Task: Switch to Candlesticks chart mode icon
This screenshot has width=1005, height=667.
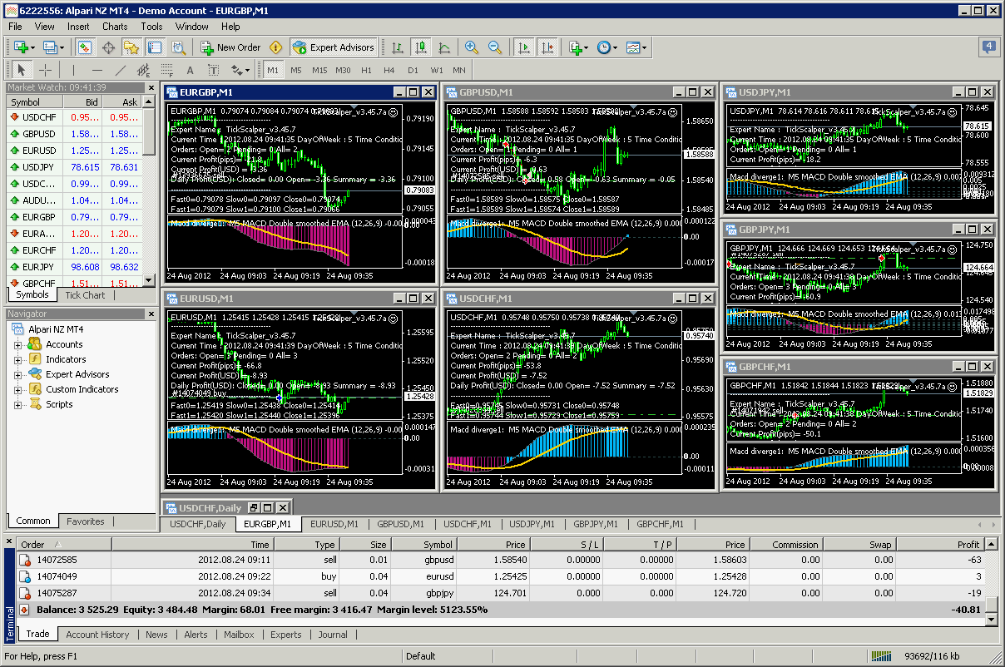Action: point(421,47)
